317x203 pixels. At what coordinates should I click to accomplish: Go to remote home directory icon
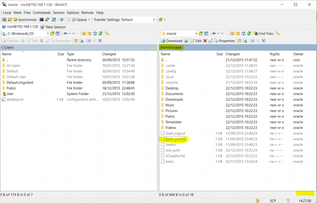pos(243,33)
